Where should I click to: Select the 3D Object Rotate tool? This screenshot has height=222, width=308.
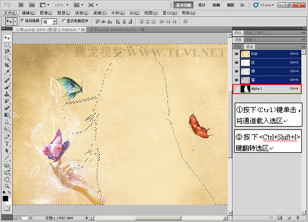click(7, 165)
